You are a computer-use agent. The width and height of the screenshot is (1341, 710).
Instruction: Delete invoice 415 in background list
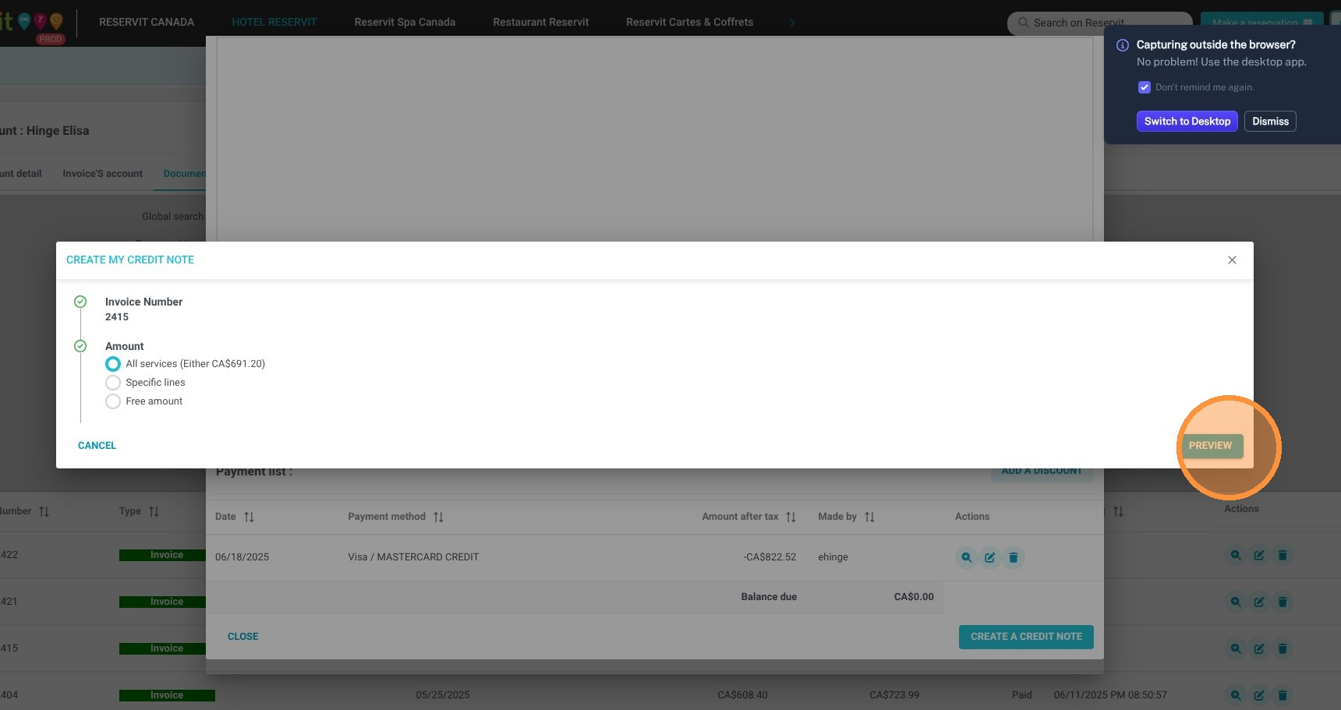pyautogui.click(x=1282, y=648)
